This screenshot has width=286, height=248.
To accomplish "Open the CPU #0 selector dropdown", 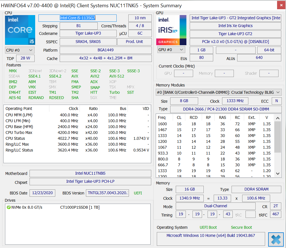I will click(20, 50).
